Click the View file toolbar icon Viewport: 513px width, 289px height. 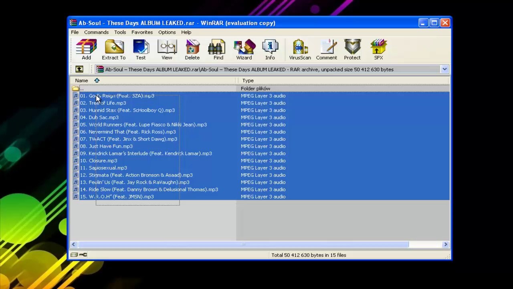pyautogui.click(x=167, y=50)
